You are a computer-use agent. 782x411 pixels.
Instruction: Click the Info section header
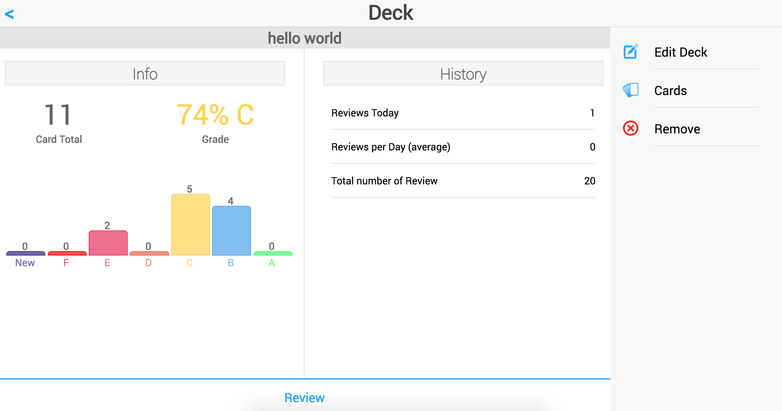[x=145, y=74]
